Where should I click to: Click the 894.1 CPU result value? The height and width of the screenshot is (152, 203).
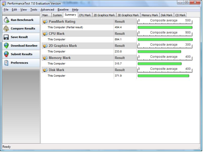[118, 40]
